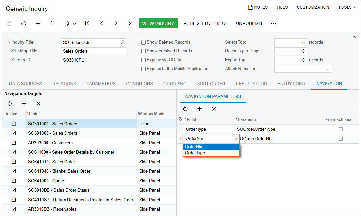Delete the inquiry using the trash icon
Screen dimensions: 361x216
click(52, 23)
